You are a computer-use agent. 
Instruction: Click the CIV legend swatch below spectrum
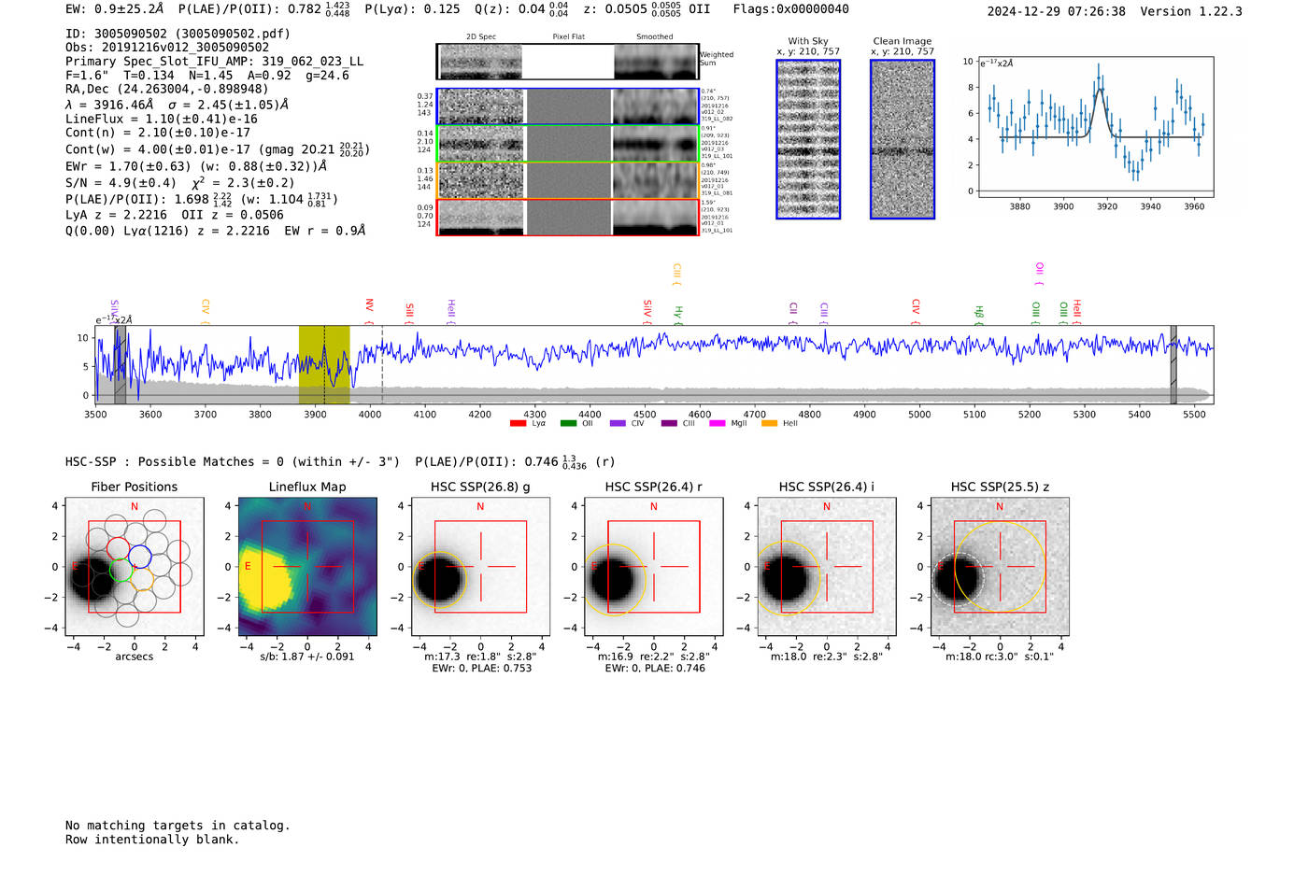pos(618,424)
